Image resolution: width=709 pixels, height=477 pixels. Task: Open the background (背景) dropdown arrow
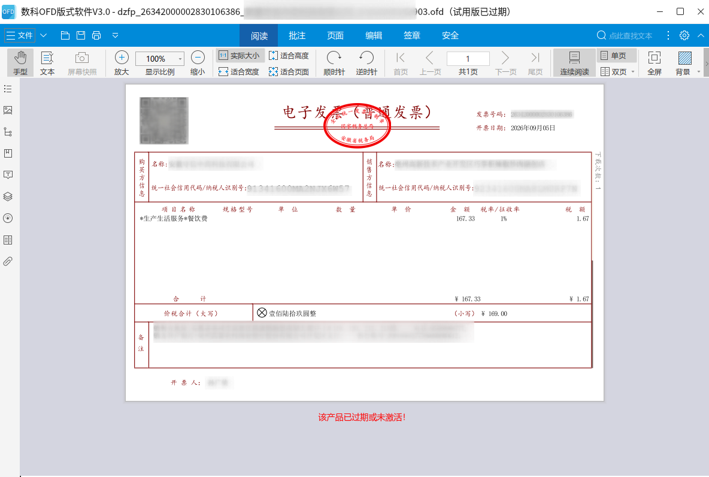699,71
